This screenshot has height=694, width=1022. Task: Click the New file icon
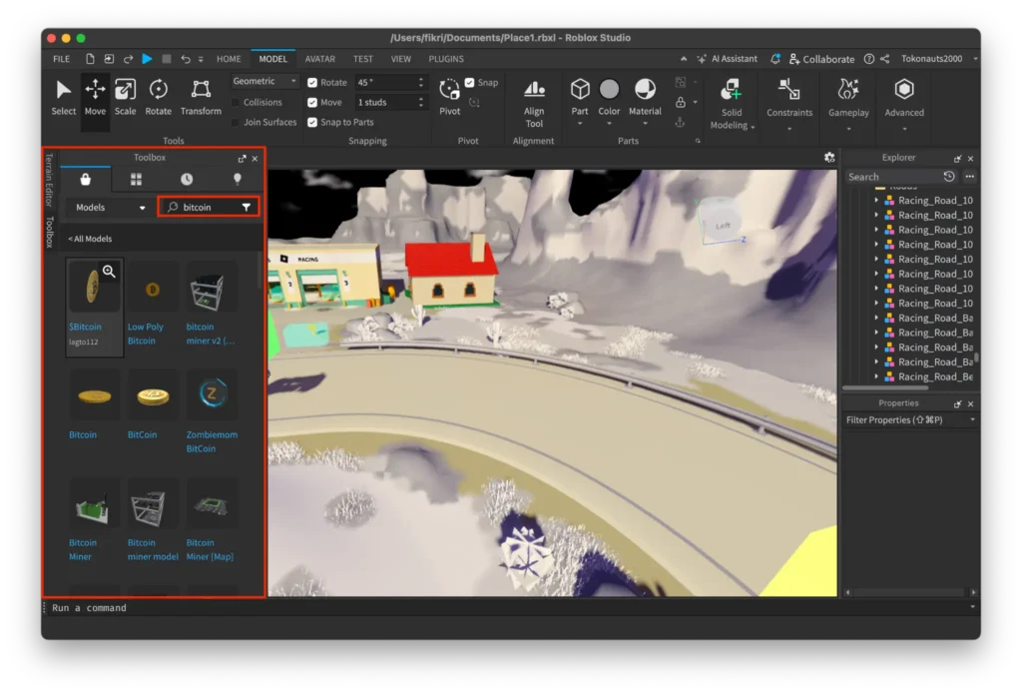click(90, 59)
